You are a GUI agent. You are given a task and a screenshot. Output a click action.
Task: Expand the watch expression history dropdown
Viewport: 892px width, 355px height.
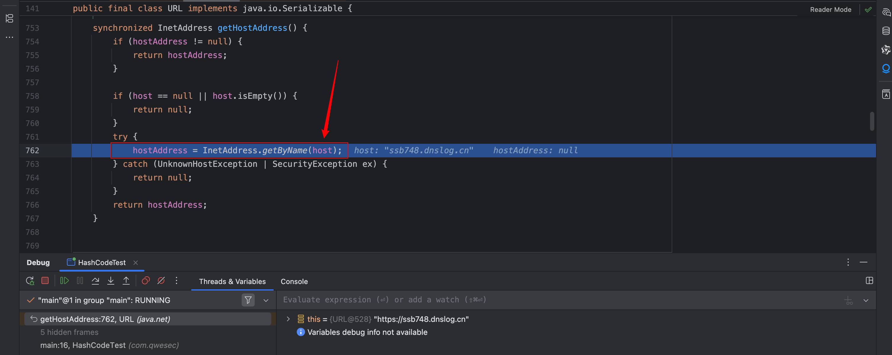click(866, 300)
